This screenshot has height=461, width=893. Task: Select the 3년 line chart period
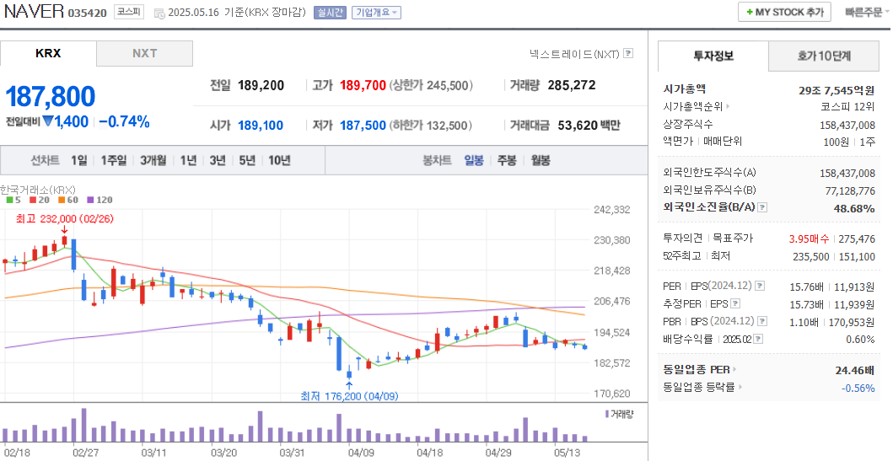point(218,160)
